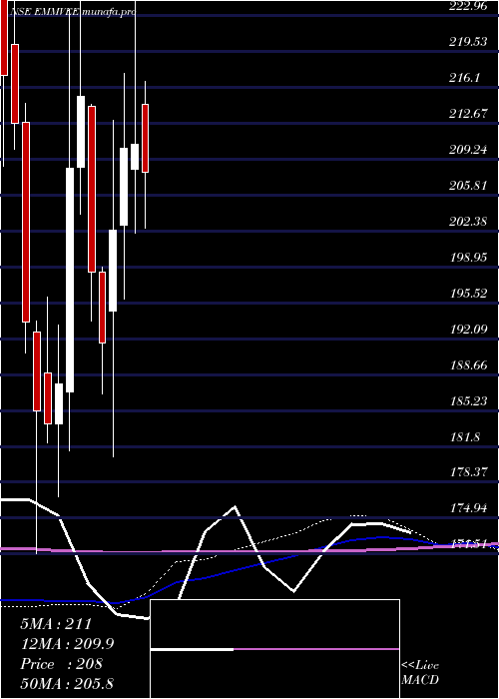
Task: Click the 174.94 price axis label
Action: (x=468, y=508)
